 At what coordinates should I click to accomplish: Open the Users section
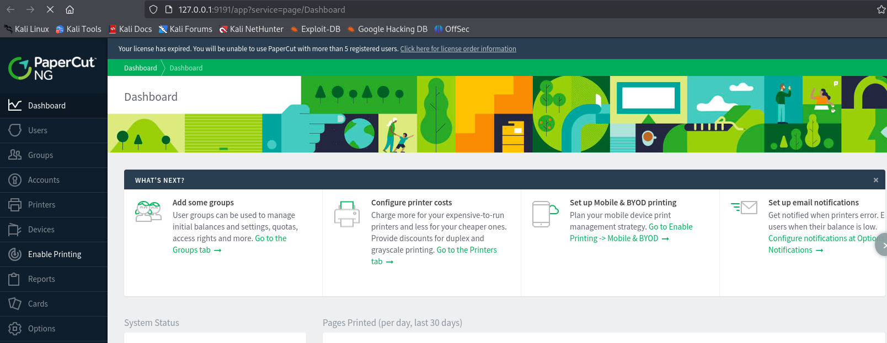click(x=54, y=130)
